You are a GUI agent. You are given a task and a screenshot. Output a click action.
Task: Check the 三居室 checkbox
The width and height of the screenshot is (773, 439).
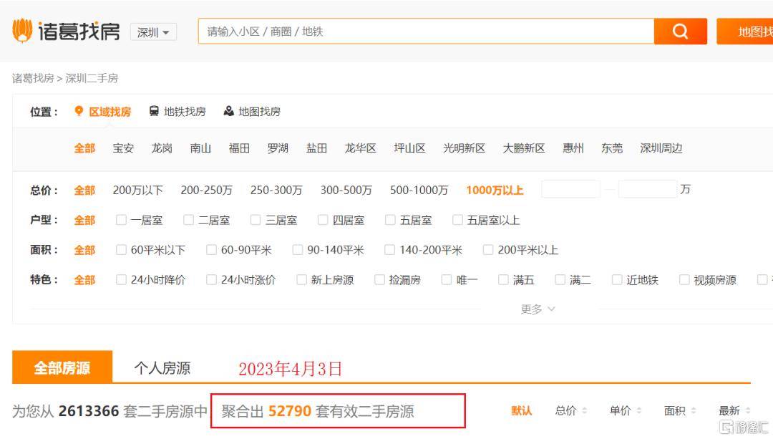click(256, 220)
